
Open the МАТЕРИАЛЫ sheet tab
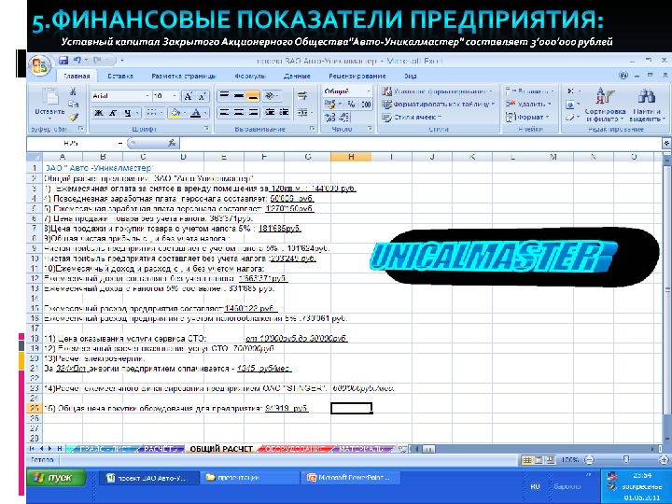[362, 449]
